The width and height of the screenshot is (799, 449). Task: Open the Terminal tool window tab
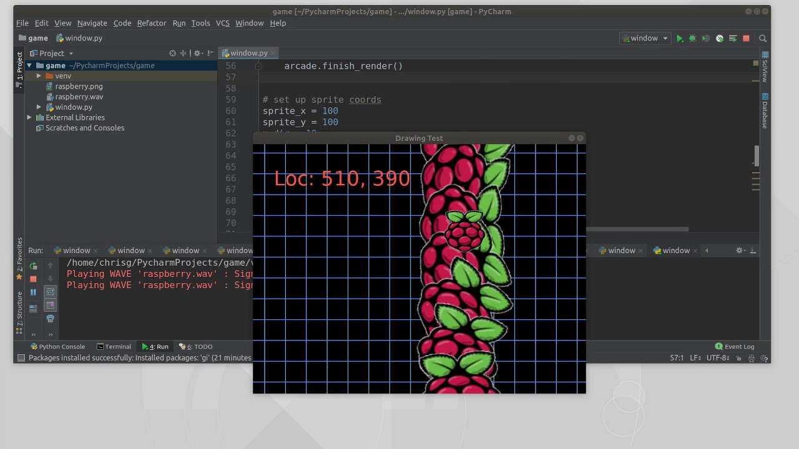tap(114, 346)
